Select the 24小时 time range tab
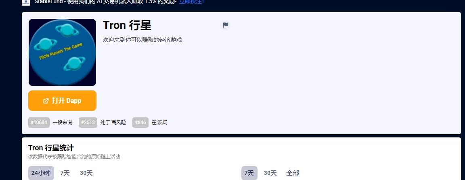This screenshot has width=465, height=180. tap(41, 173)
